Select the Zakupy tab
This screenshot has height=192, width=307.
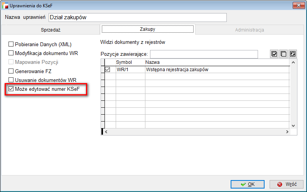(148, 29)
